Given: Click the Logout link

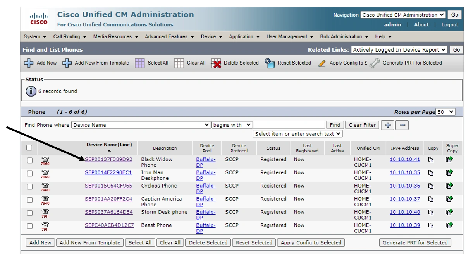Looking at the screenshot, I should [450, 24].
